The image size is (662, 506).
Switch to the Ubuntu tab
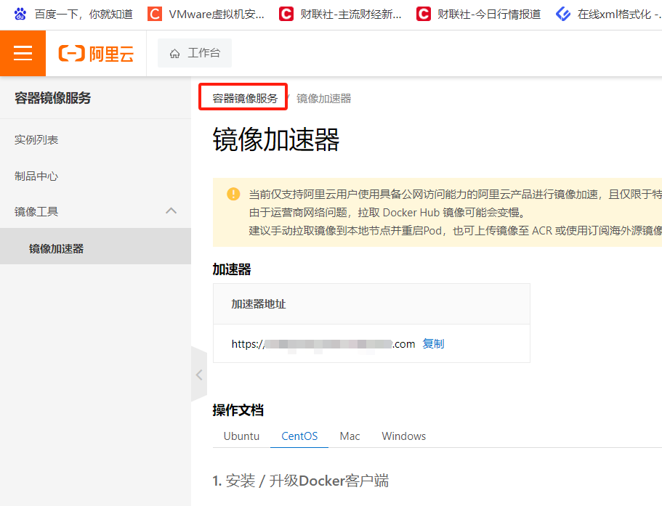(241, 436)
